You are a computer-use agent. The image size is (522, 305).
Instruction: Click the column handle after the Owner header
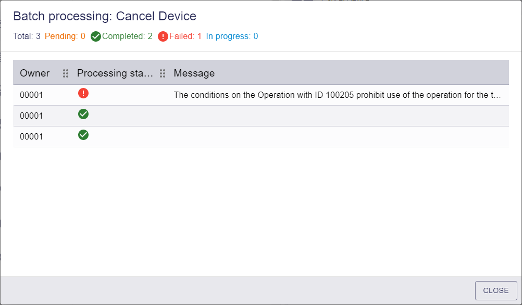[x=66, y=73]
